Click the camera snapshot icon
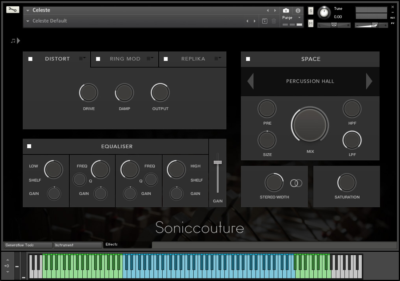Viewport: 400px width, 281px height. (x=286, y=10)
